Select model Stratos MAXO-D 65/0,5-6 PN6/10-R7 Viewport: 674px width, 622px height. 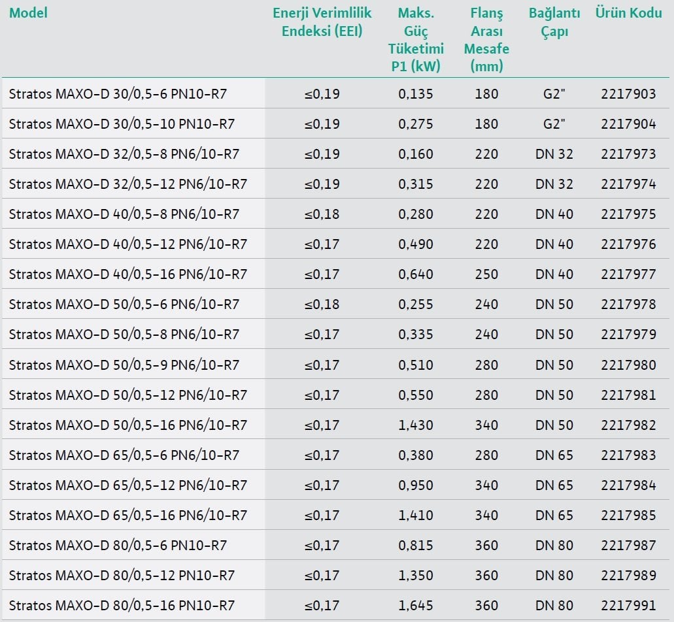124,455
